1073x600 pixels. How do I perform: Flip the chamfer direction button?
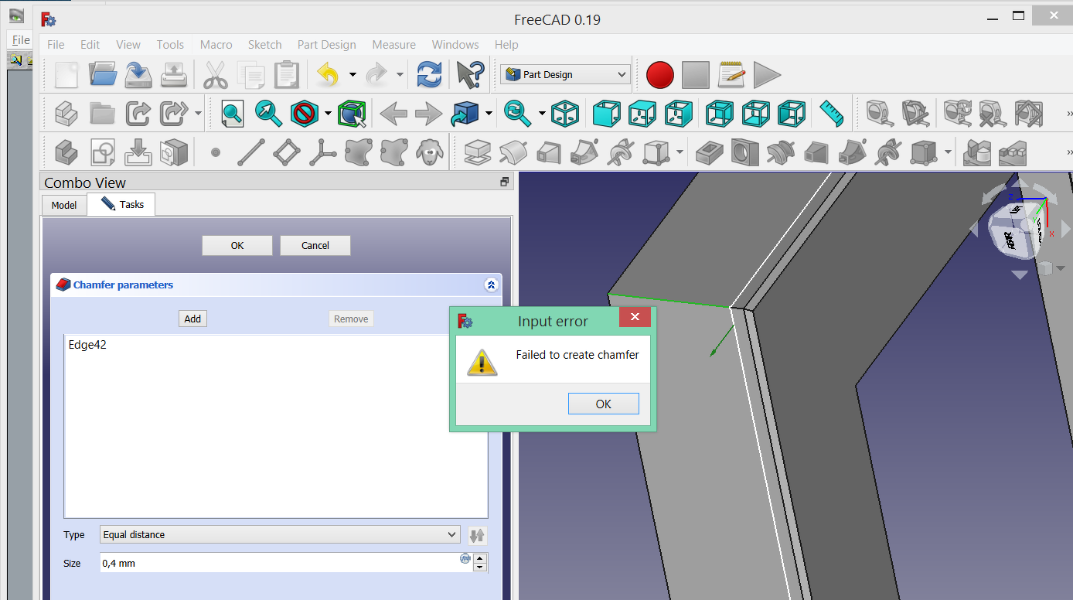click(477, 535)
